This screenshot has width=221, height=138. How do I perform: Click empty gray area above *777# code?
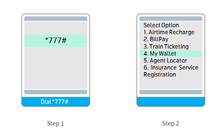tap(56, 28)
